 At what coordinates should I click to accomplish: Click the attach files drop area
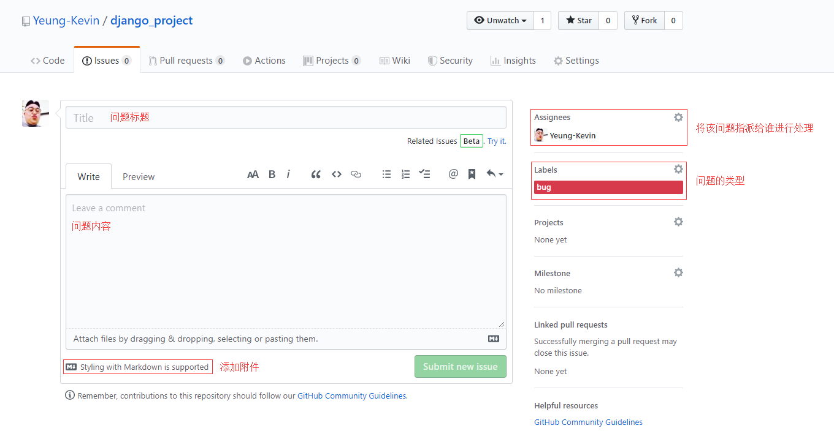(286, 339)
